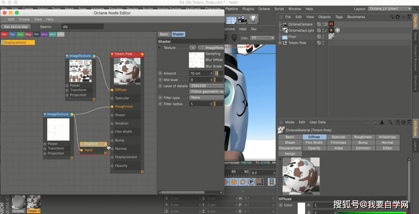This screenshot has width=419, height=214.
Task: Toggle the Map node filter
Action: coord(28,34)
